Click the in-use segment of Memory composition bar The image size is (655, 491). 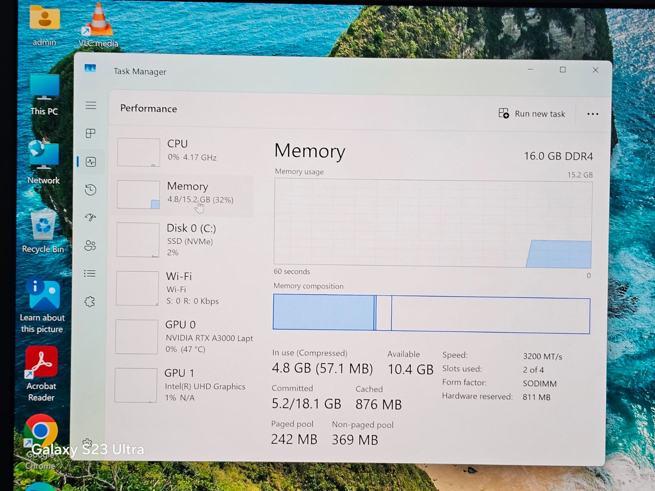coord(323,312)
